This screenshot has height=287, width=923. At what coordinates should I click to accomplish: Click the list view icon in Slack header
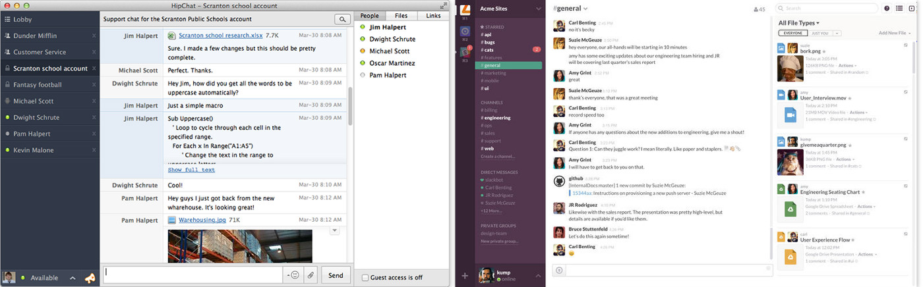pos(899,9)
